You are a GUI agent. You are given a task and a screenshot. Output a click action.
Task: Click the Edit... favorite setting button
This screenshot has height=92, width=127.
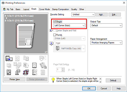tap(115, 15)
